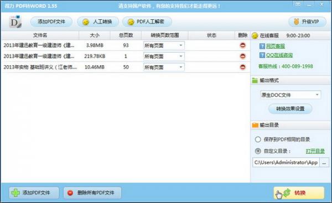Open PDF manual decryption from toolbar
The image size is (332, 203).
[147, 22]
